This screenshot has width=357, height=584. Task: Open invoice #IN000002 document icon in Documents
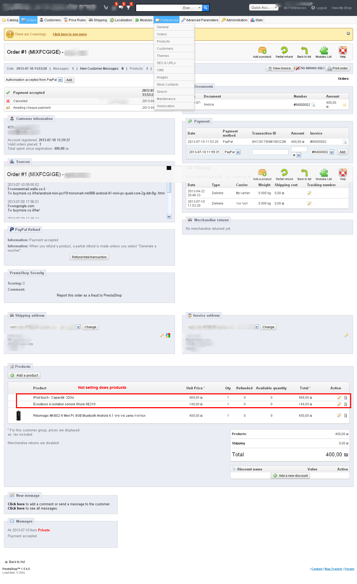[x=313, y=105]
